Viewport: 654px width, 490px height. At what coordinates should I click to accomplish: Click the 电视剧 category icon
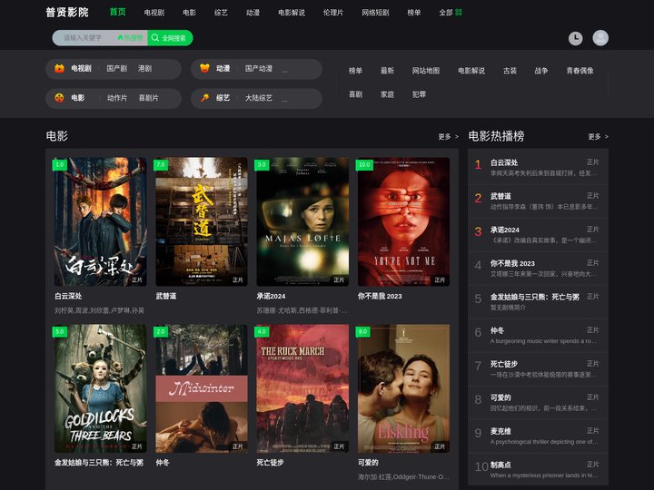tap(59, 68)
